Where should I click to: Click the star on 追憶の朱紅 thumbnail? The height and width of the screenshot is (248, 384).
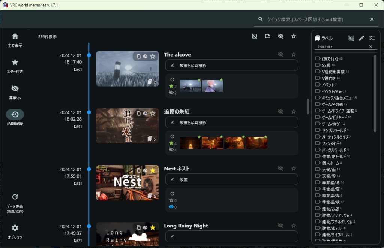153,114
